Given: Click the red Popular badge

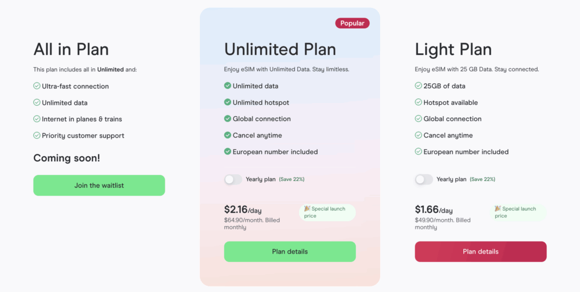Looking at the screenshot, I should [x=352, y=24].
